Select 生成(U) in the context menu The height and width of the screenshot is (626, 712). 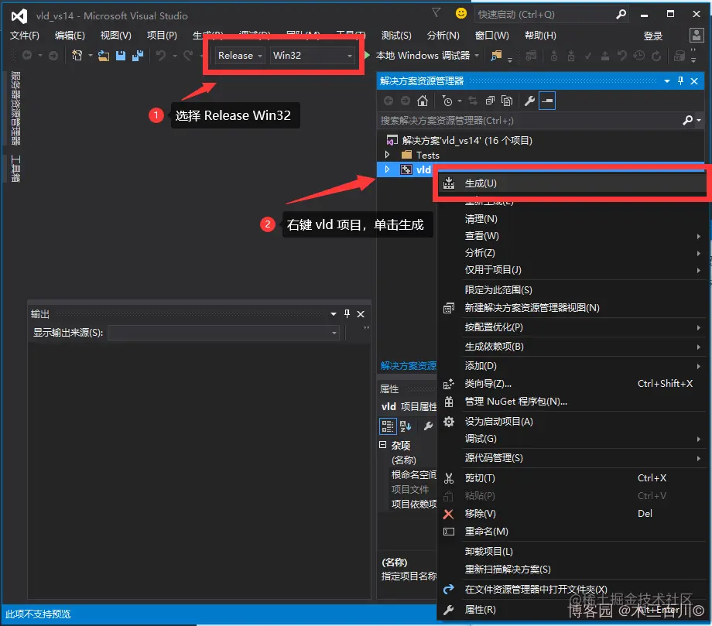point(572,183)
